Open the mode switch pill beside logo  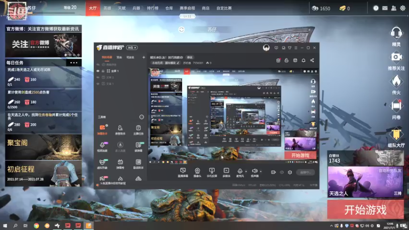132,48
